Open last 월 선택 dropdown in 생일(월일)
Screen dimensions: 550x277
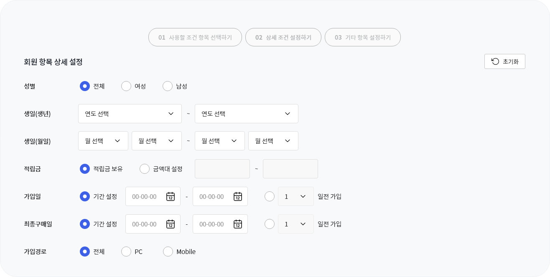[273, 141]
